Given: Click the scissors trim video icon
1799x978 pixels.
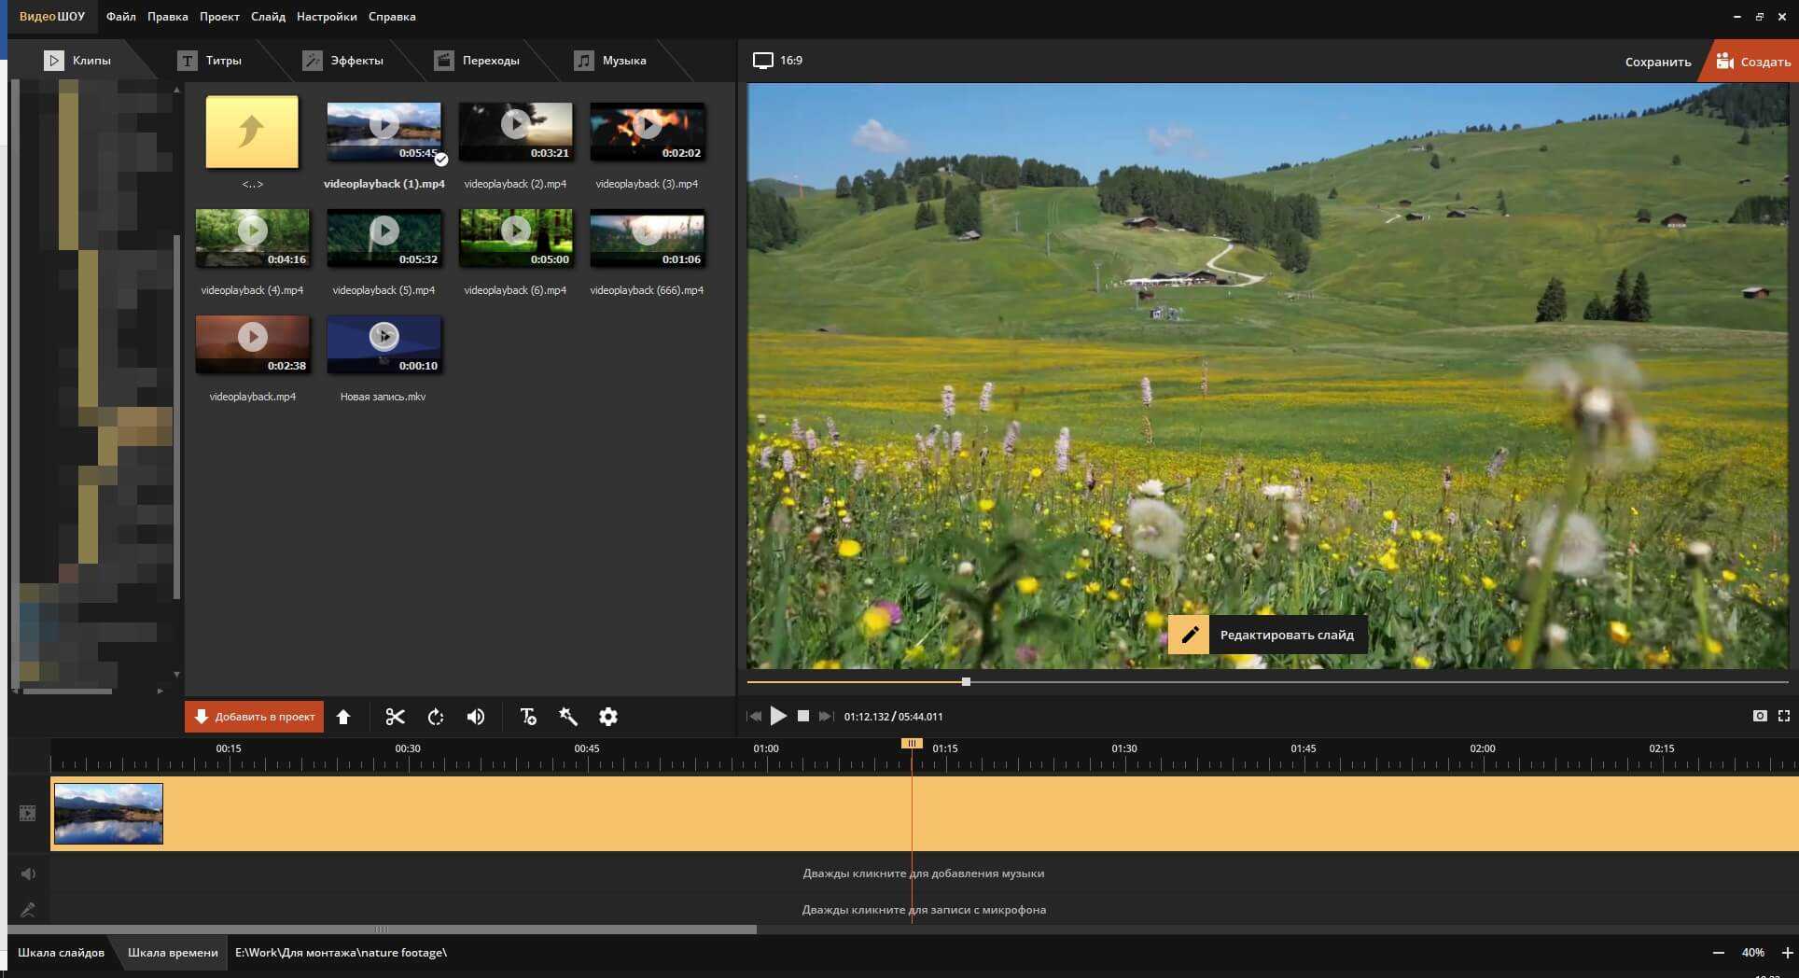Looking at the screenshot, I should [395, 717].
